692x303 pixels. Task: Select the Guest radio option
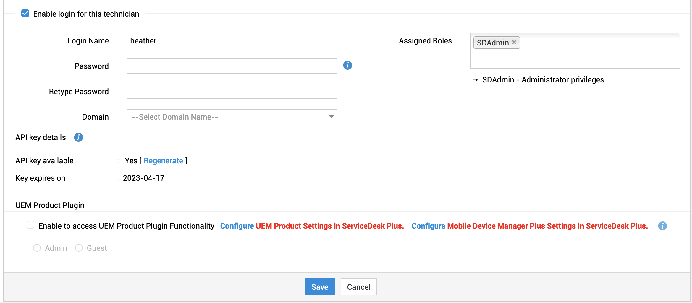pyautogui.click(x=79, y=248)
